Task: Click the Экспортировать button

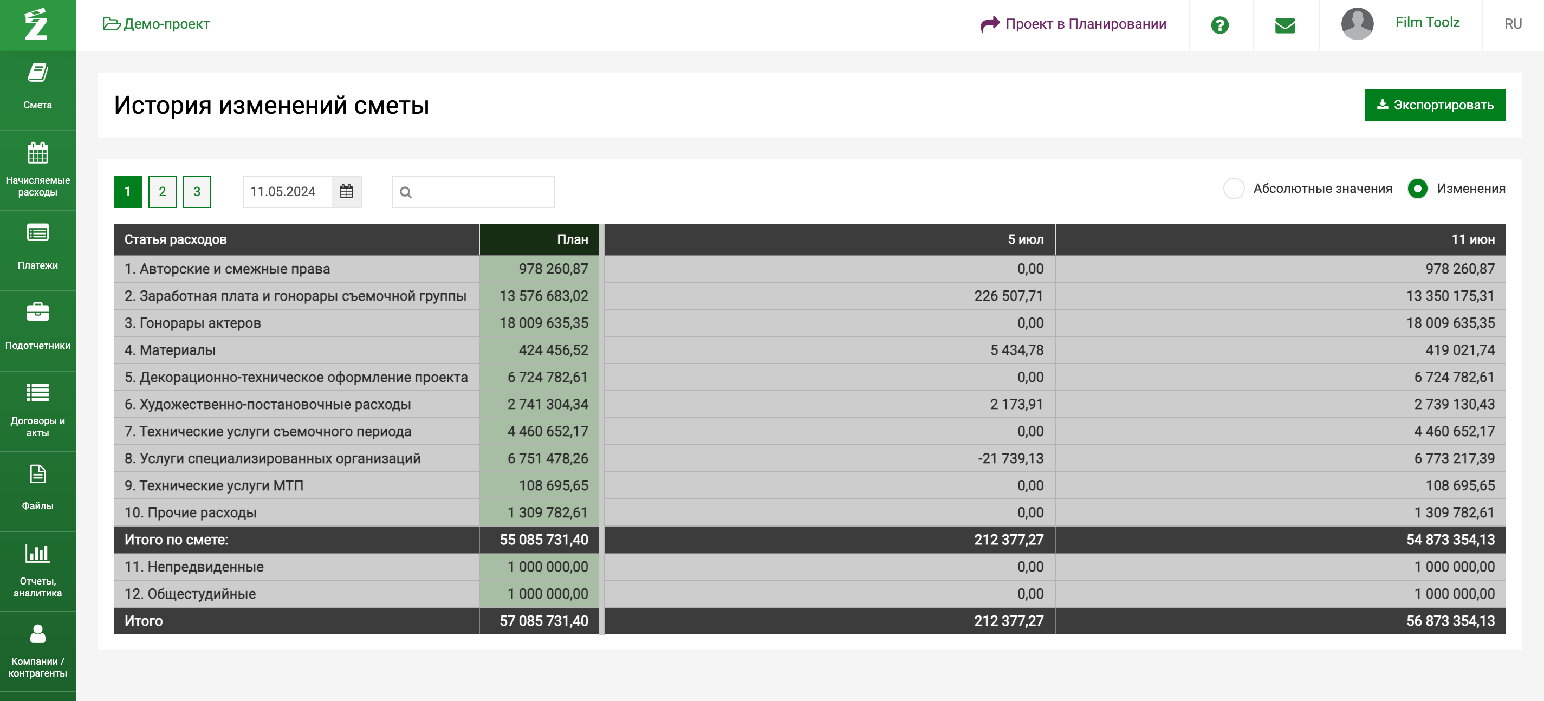Action: point(1435,106)
